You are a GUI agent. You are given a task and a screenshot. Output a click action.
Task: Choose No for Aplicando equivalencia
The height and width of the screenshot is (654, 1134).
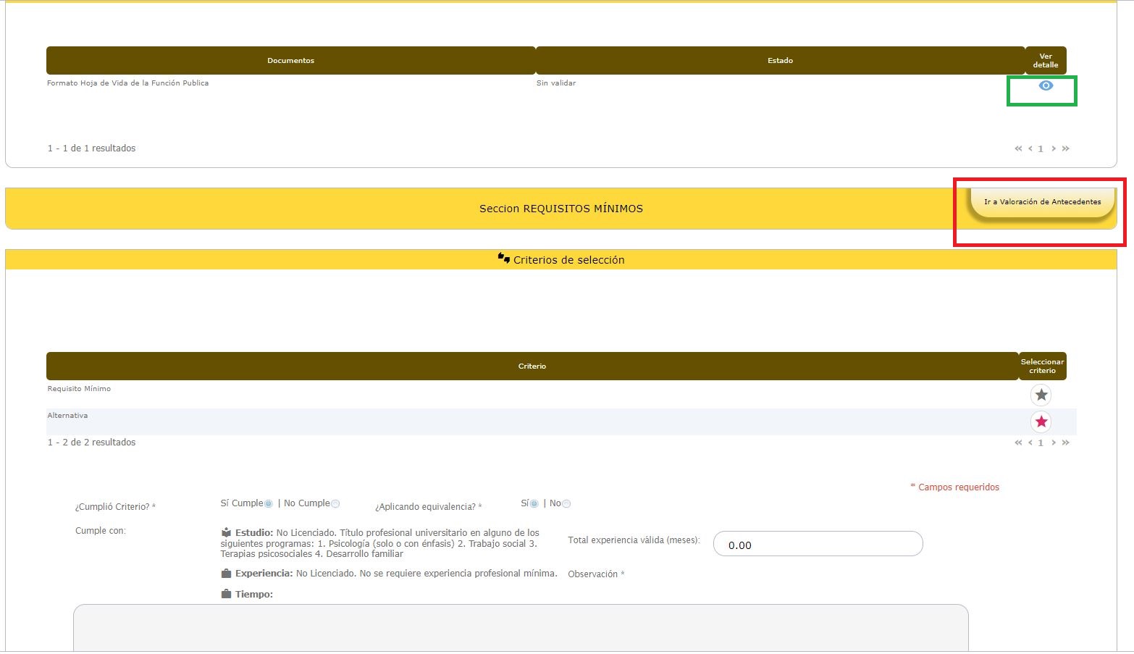coord(566,504)
